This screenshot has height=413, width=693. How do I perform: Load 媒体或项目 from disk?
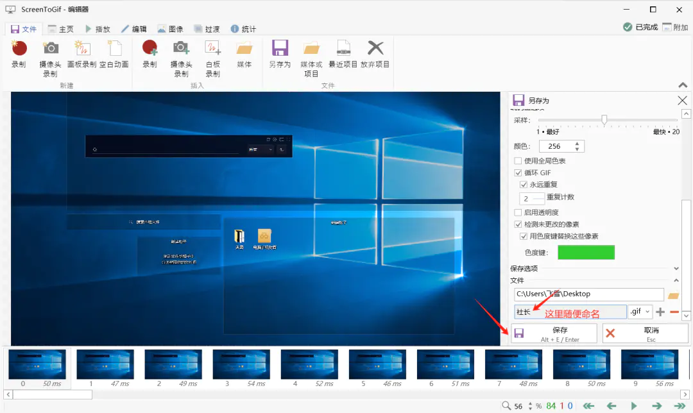(311, 58)
